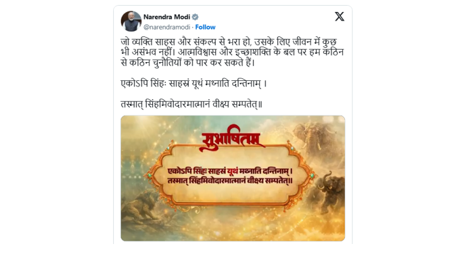
Task: Click the tweet text line तस्मात् सिंहमिवोदारमात्मानं
Action: coord(191,104)
